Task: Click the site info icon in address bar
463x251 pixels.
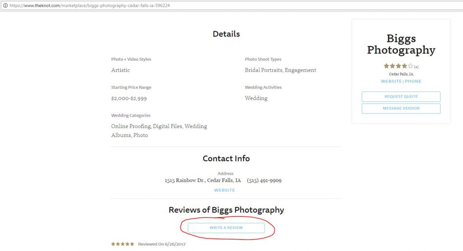Action: 5,5
